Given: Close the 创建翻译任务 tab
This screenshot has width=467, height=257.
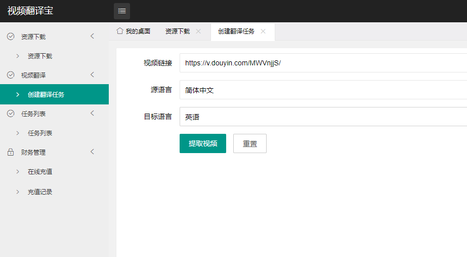Looking at the screenshot, I should (x=263, y=31).
